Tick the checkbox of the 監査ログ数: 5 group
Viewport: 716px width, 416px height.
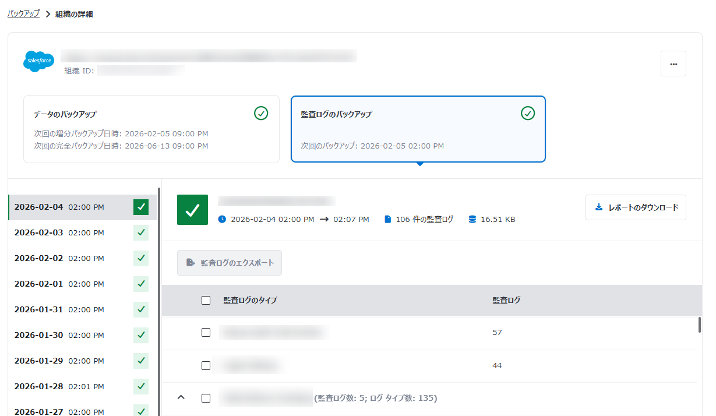pyautogui.click(x=206, y=398)
